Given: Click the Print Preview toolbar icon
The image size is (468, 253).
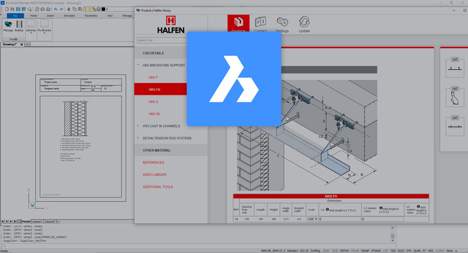Looking at the screenshot, I should (x=37, y=9).
